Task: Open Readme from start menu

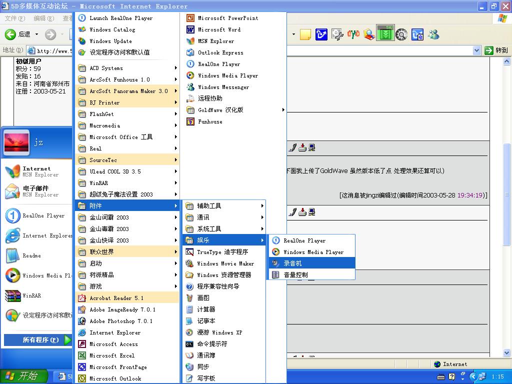Action: pos(38,255)
